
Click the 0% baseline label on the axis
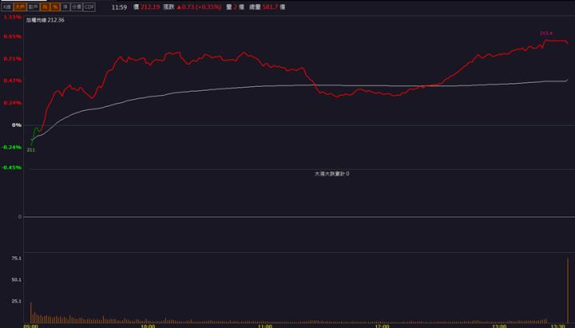pyautogui.click(x=17, y=125)
